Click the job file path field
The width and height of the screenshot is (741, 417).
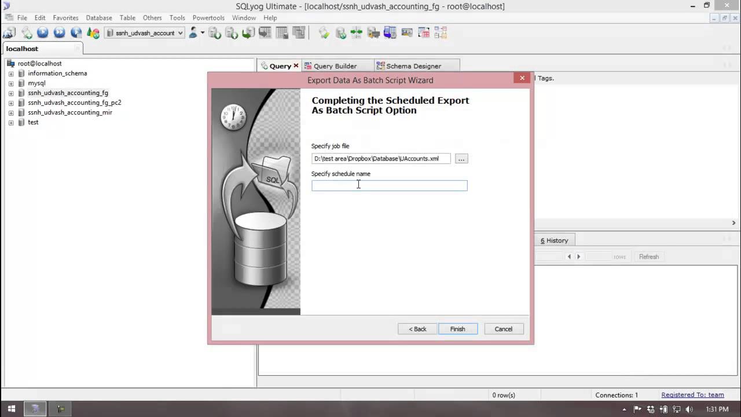point(381,159)
